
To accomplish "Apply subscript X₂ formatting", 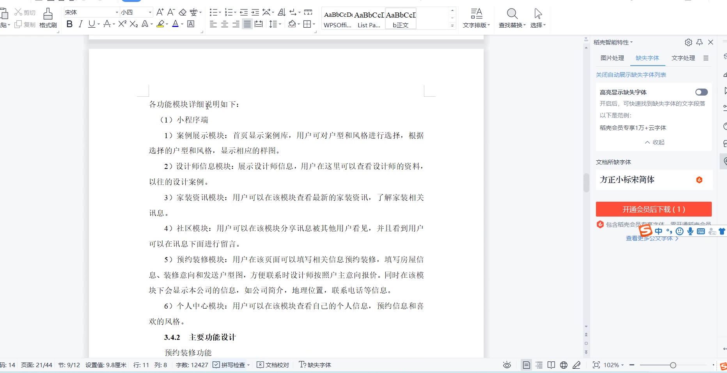I will [x=134, y=24].
